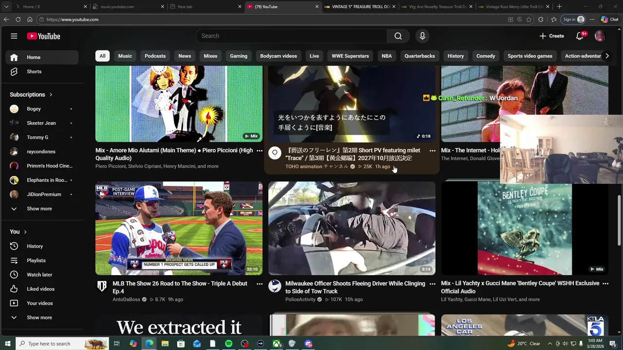This screenshot has width=623, height=350.
Task: Open Xbox app from taskbar
Action: pos(276,344)
